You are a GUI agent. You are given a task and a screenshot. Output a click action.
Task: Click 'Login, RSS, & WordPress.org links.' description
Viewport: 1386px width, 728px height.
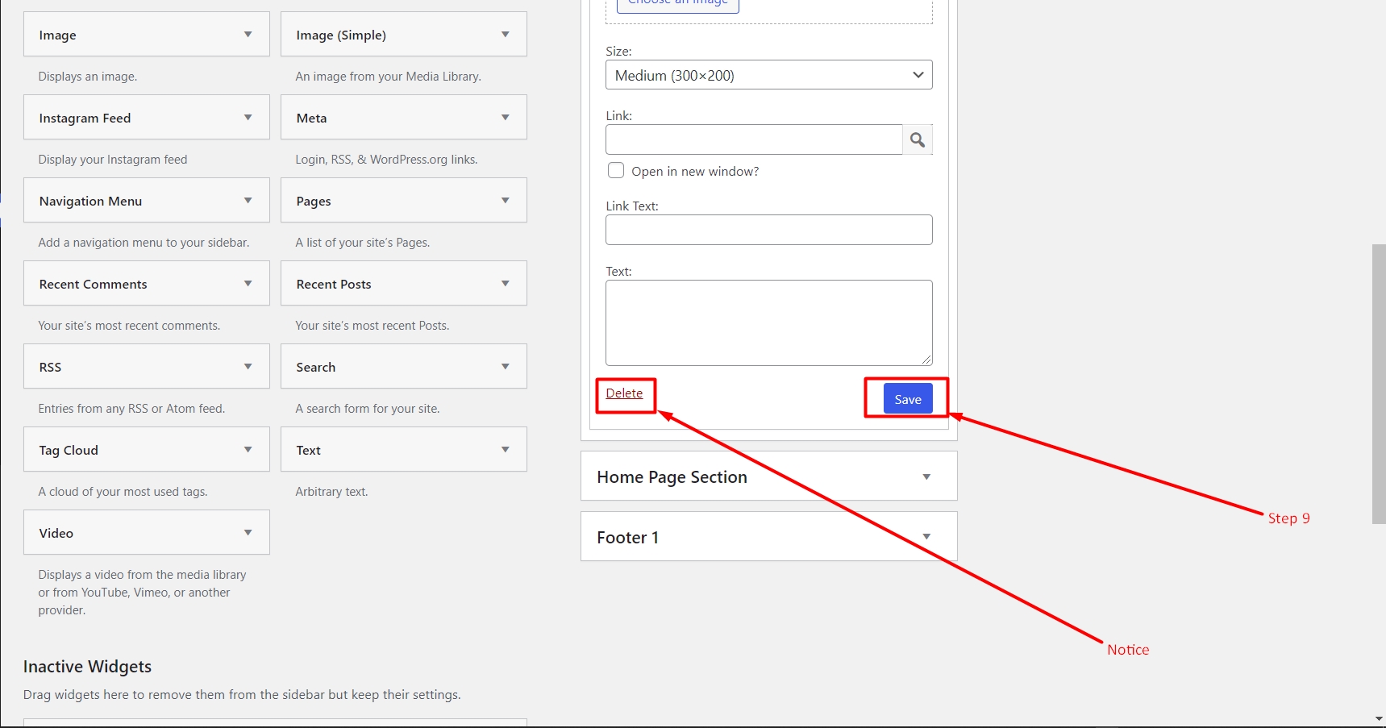386,160
